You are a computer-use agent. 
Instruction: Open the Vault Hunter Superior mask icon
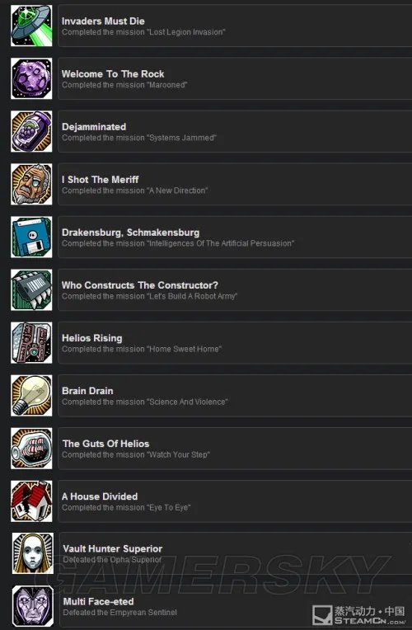32,553
